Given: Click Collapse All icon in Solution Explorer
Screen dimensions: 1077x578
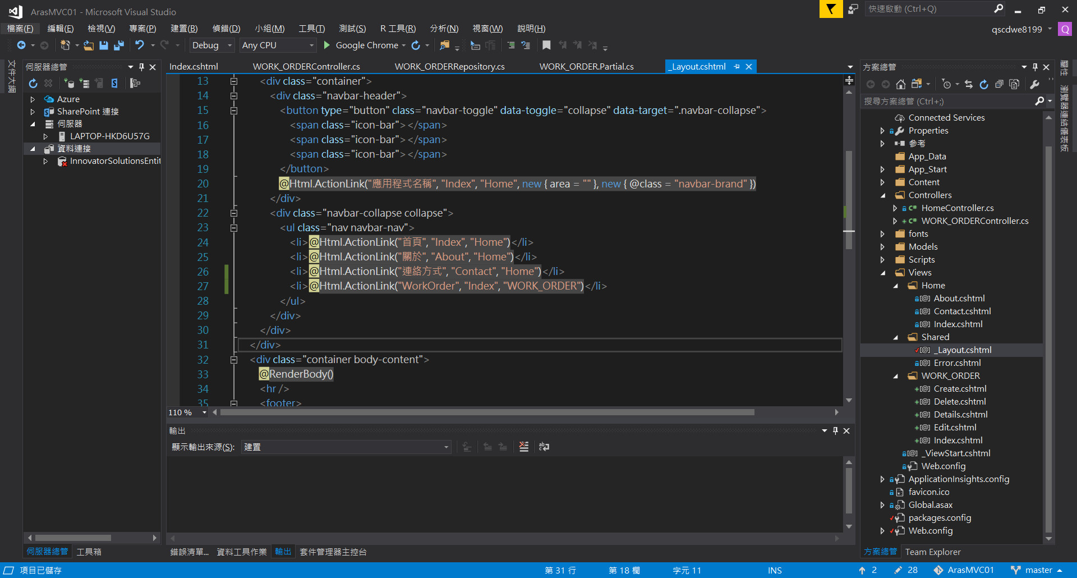Looking at the screenshot, I should coord(999,84).
